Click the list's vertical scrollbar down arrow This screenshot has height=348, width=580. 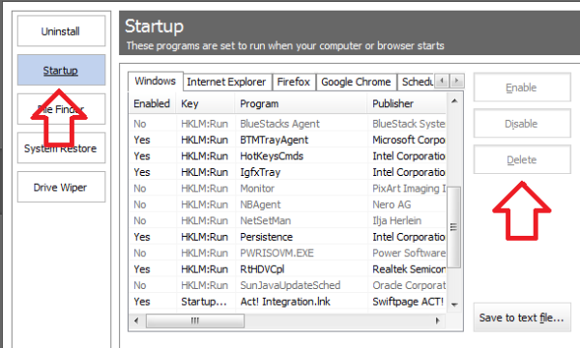pos(454,304)
